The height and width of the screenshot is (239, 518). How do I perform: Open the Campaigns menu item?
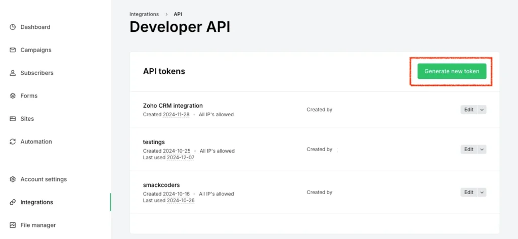35,50
